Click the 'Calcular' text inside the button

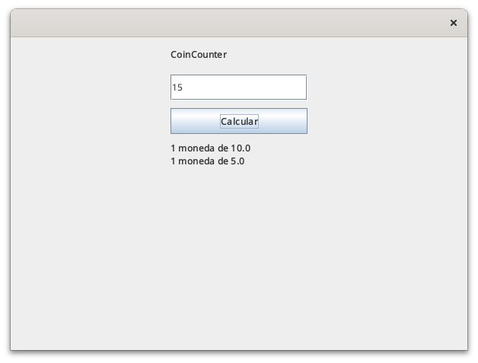click(239, 121)
